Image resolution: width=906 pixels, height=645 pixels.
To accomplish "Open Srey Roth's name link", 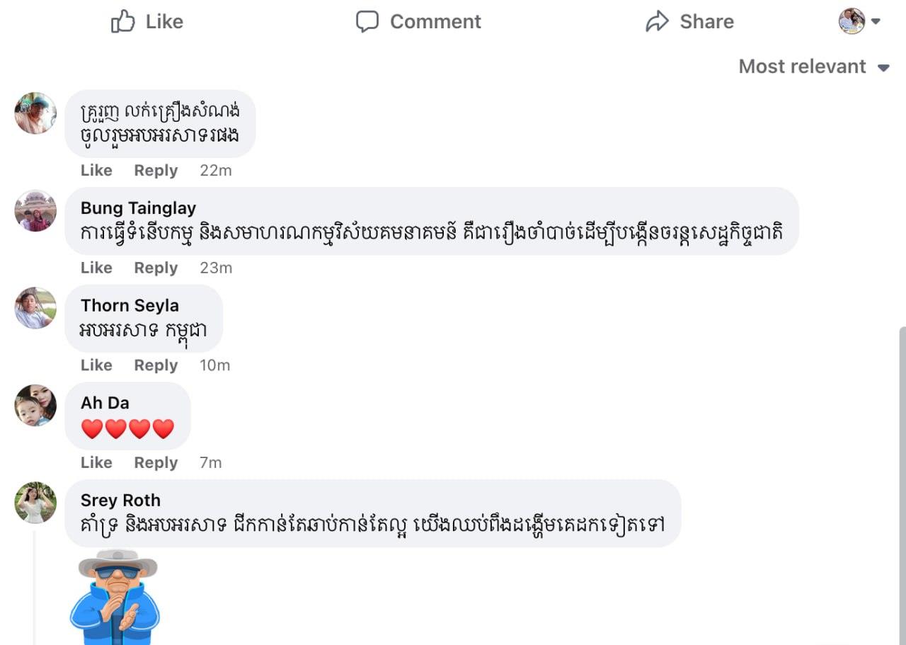I will 120,501.
